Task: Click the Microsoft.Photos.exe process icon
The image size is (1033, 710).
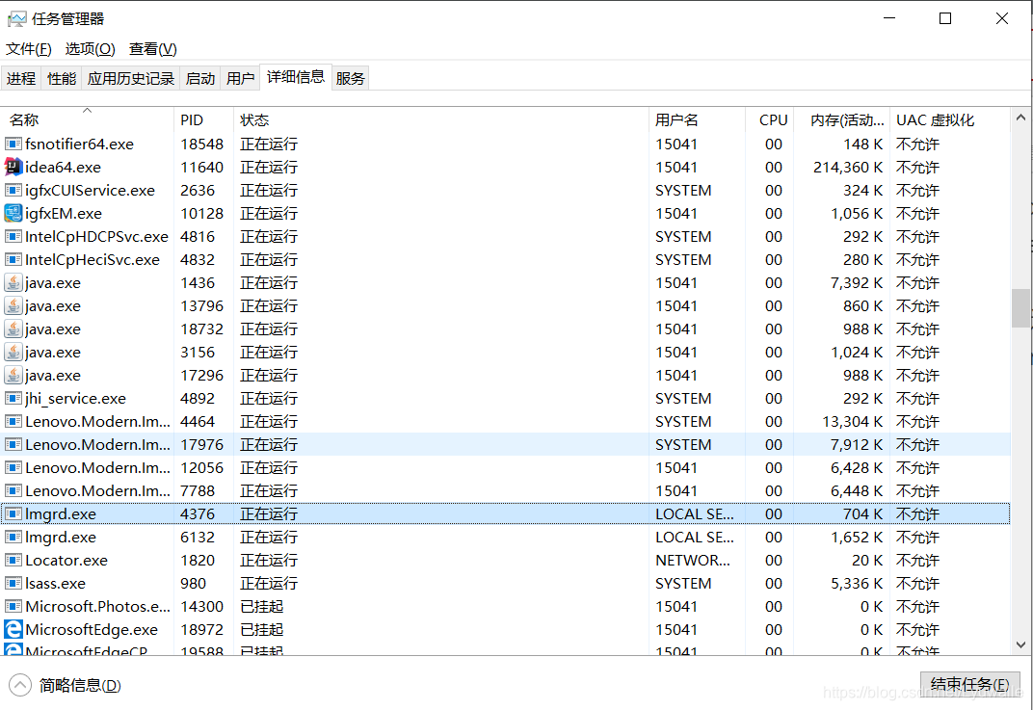Action: click(13, 606)
